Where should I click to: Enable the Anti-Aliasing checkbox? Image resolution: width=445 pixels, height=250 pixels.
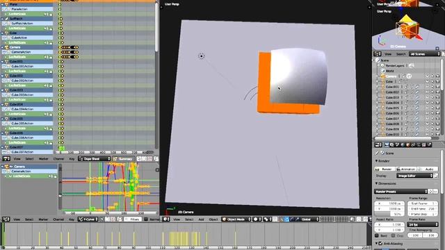coord(380,244)
